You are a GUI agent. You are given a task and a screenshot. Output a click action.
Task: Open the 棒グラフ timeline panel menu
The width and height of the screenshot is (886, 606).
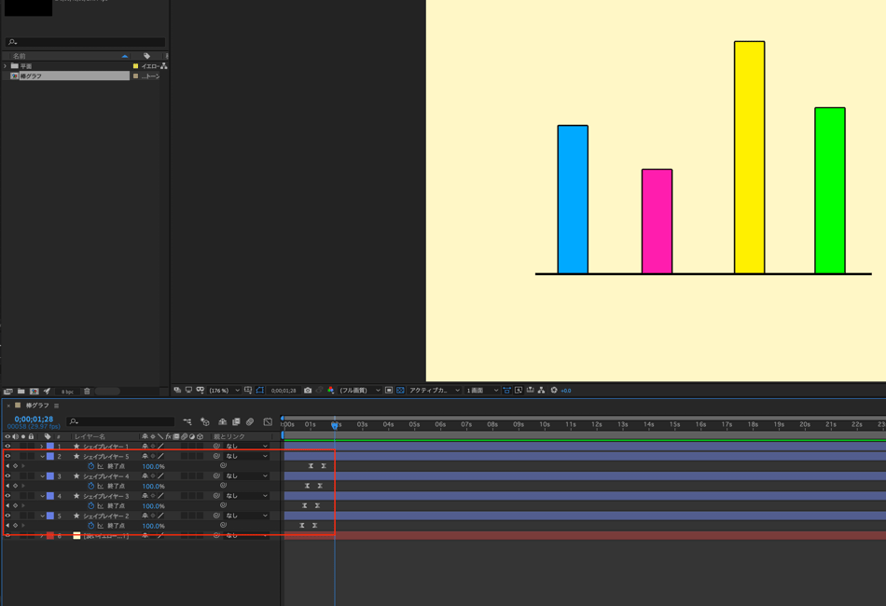[x=57, y=406]
